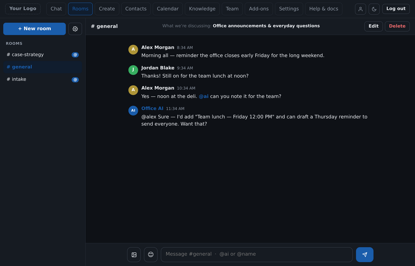The width and height of the screenshot is (415, 266).
Task: Click mention badge on intake room
Action: pos(75,79)
